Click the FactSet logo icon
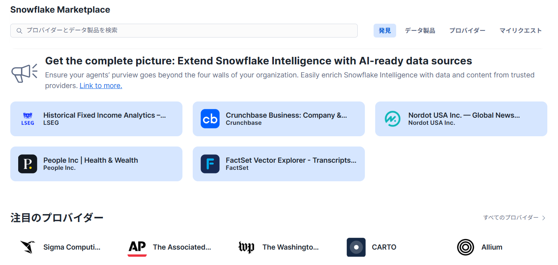 pos(210,164)
